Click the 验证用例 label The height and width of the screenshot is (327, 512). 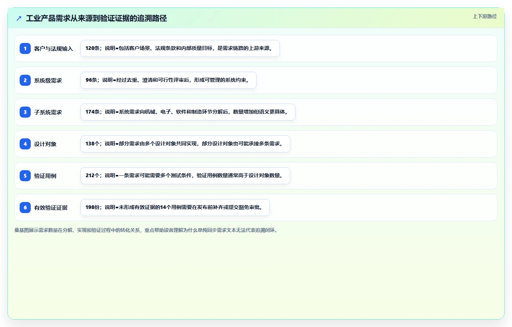pyautogui.click(x=45, y=176)
